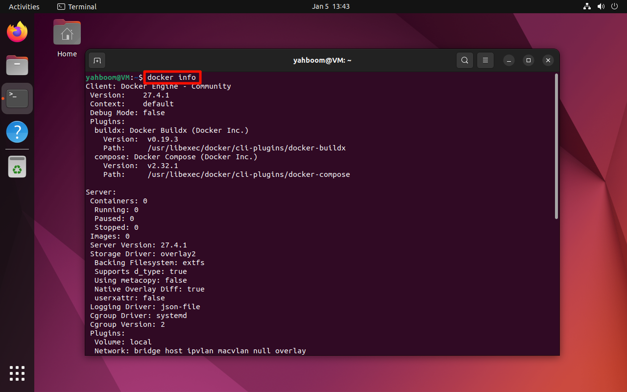Open the Activities overview

[x=24, y=6]
